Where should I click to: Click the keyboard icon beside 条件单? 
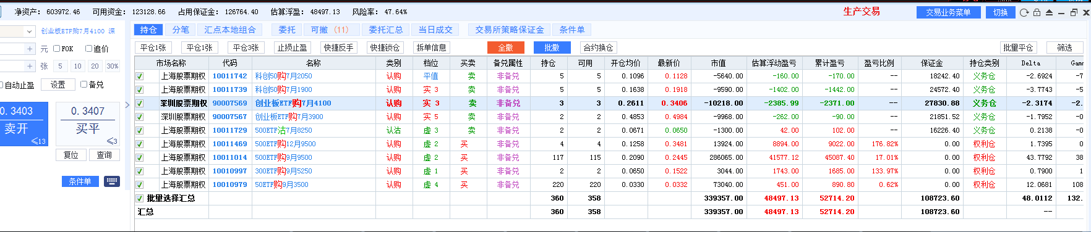(112, 181)
